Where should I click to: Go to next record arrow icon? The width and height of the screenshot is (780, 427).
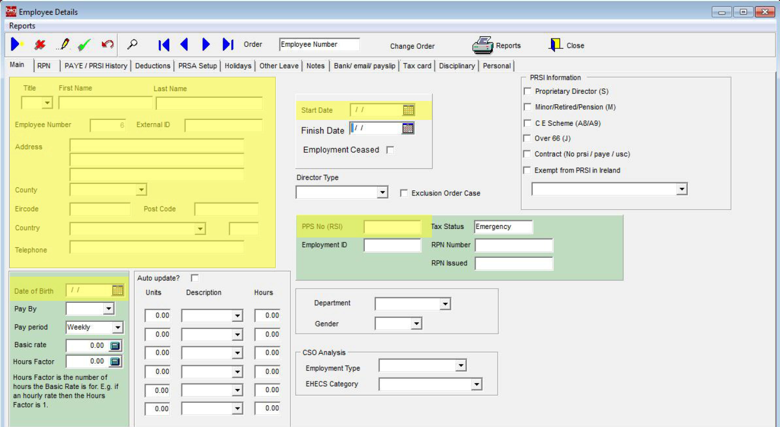(x=206, y=44)
